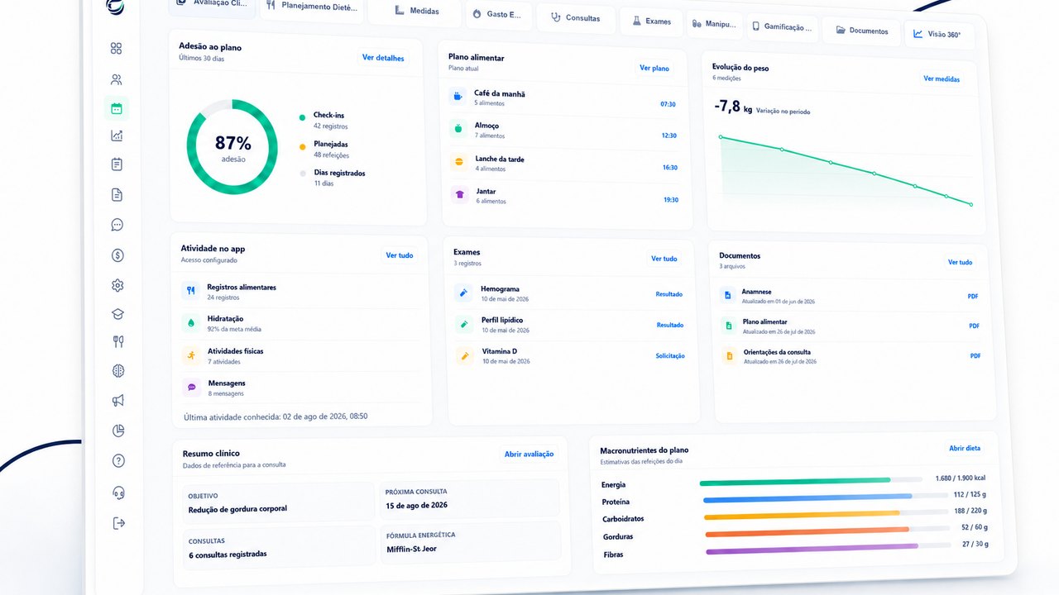The width and height of the screenshot is (1059, 595).
Task: Open the settings gear icon in sidebar
Action: click(x=117, y=285)
